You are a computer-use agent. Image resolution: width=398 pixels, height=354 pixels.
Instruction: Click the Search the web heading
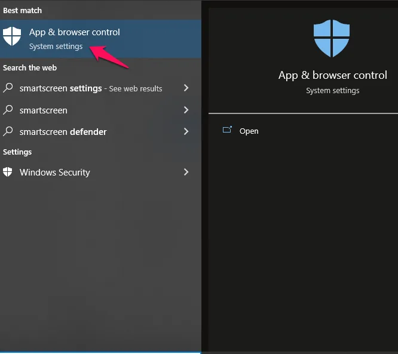tap(30, 67)
